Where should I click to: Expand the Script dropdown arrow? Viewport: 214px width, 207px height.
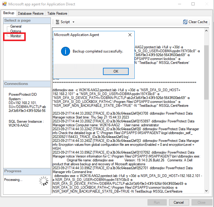pos(73,22)
